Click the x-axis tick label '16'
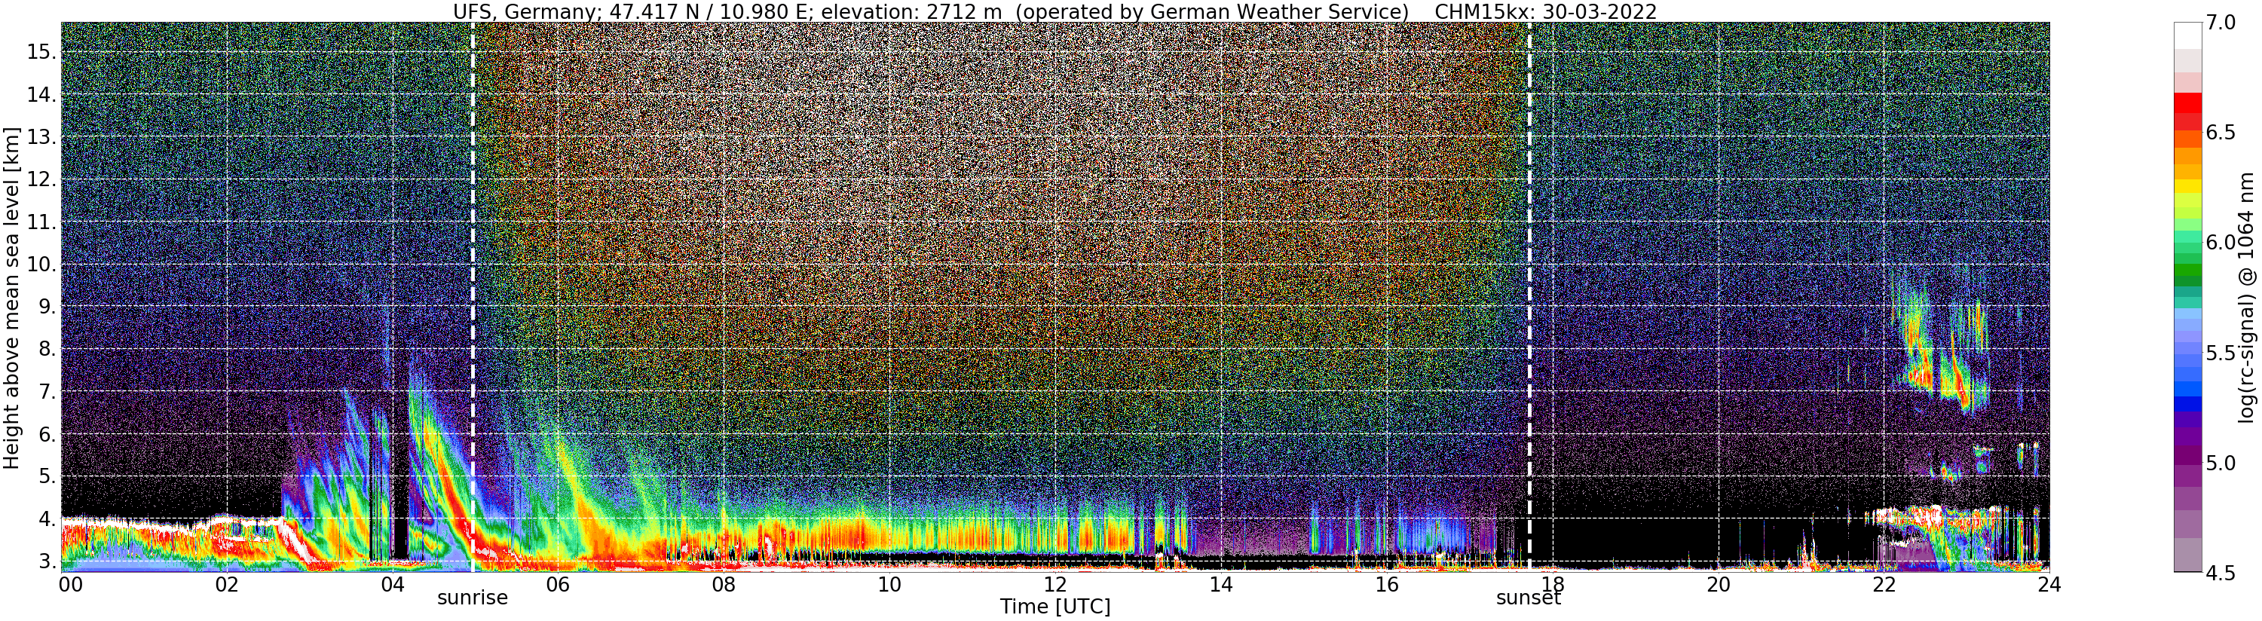2262x621 pixels. 1387,585
